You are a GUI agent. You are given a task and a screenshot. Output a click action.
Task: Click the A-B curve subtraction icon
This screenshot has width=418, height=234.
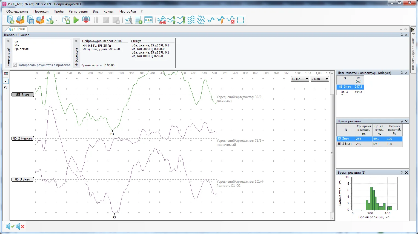pyautogui.click(x=162, y=20)
